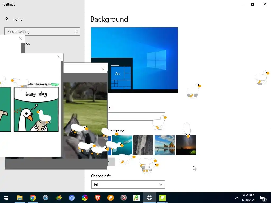Launch Google Chrome from the taskbar

[33, 198]
